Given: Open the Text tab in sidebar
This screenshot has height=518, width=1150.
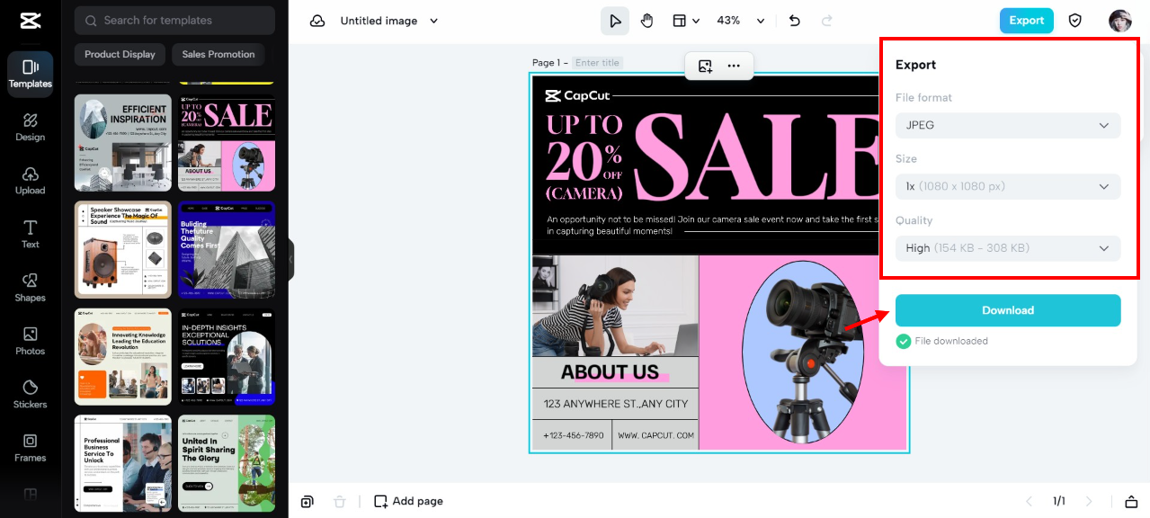Looking at the screenshot, I should pyautogui.click(x=31, y=233).
